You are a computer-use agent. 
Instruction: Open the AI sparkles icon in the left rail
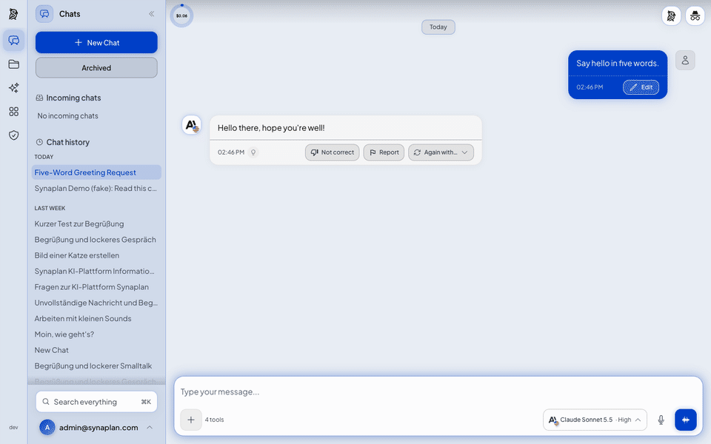click(x=13, y=87)
